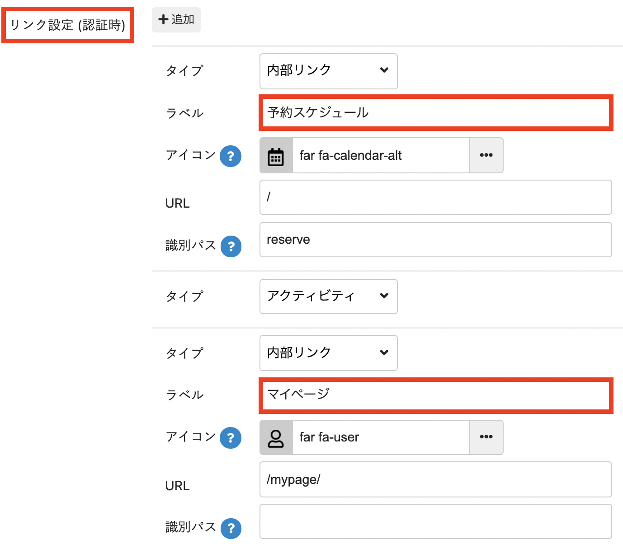The height and width of the screenshot is (548, 623).
Task: Click the URL field containing /mypage/
Action: (x=435, y=479)
